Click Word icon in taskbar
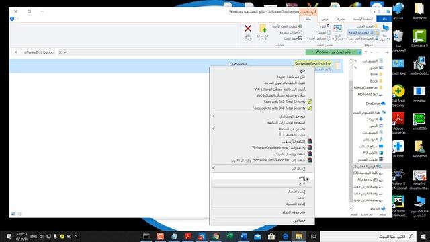The width and height of the screenshot is (430, 242). pos(243,236)
